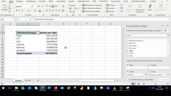Open the PivotTable-Analyse tab

tap(138, 1)
